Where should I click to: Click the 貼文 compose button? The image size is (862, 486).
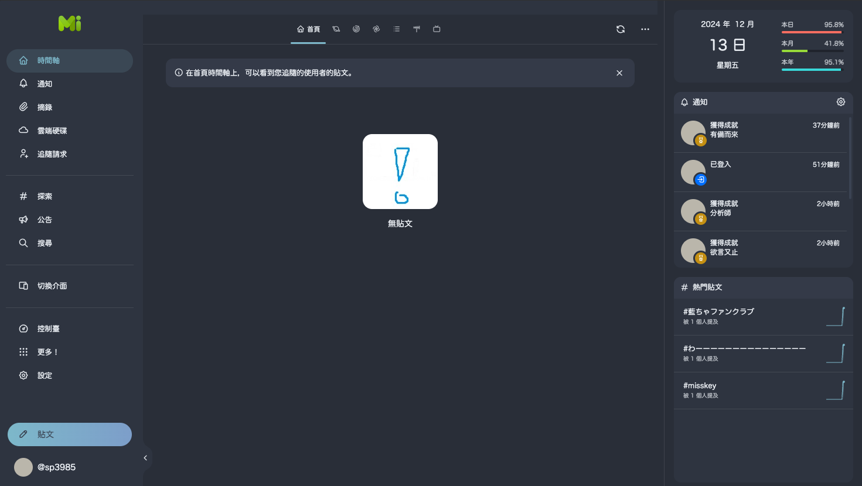(x=70, y=434)
